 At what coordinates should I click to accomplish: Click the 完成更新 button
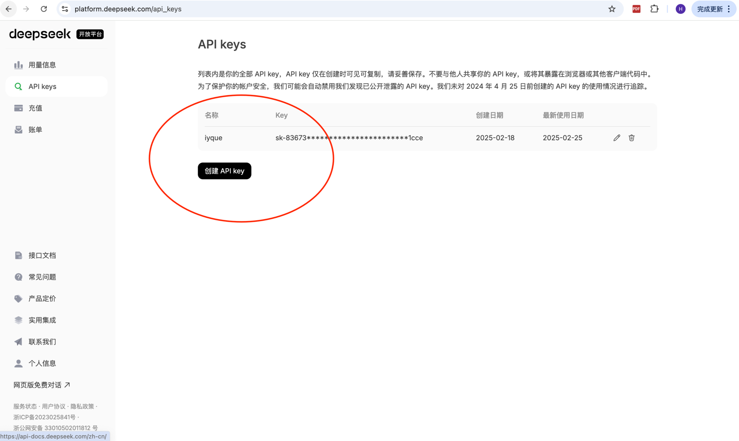[x=710, y=9]
